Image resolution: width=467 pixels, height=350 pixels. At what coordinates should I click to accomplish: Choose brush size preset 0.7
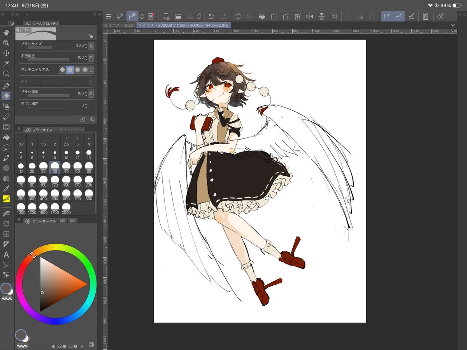click(x=21, y=140)
